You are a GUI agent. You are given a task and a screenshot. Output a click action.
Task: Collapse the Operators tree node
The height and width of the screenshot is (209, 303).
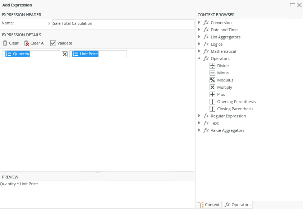pyautogui.click(x=199, y=59)
